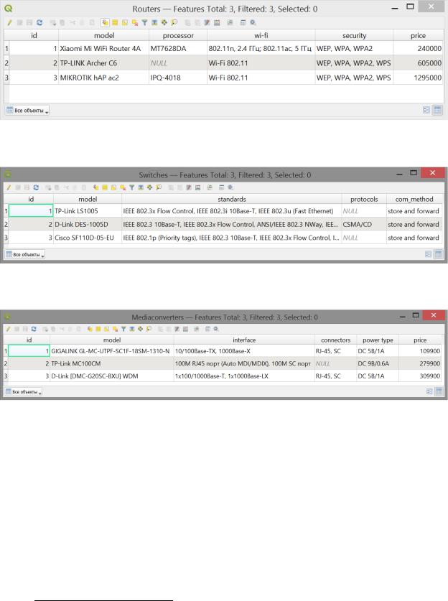Select row header 3 in Mediaconverters table
The image size is (448, 601).
[x=6, y=376]
